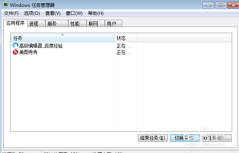Switch to the 性能 tab
This screenshot has height=153, width=239.
pos(77,24)
